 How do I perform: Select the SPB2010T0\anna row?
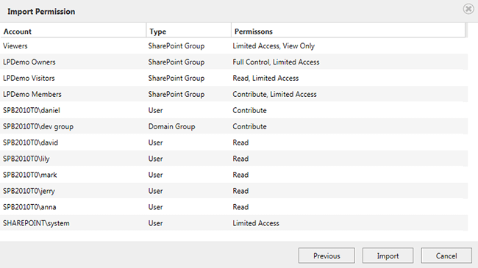coord(234,207)
